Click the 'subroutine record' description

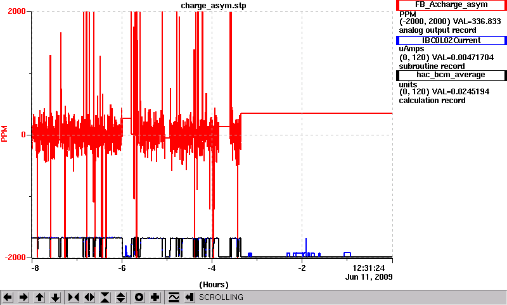coord(432,66)
